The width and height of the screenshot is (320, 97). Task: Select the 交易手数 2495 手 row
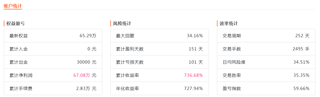click(x=266, y=49)
